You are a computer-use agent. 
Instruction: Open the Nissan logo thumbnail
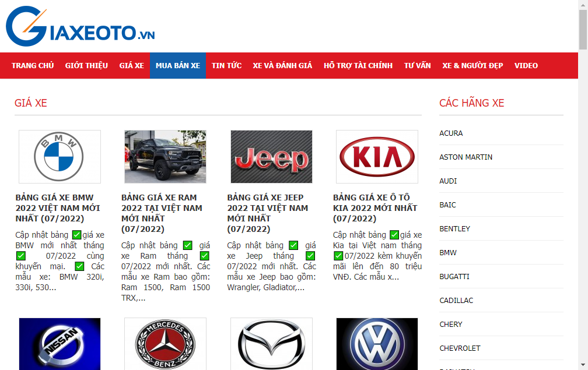[x=60, y=344]
